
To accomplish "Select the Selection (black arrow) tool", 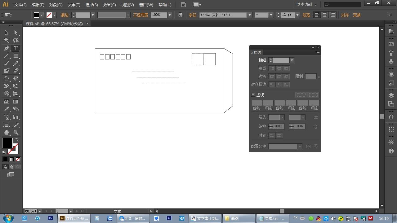I will pos(7,33).
